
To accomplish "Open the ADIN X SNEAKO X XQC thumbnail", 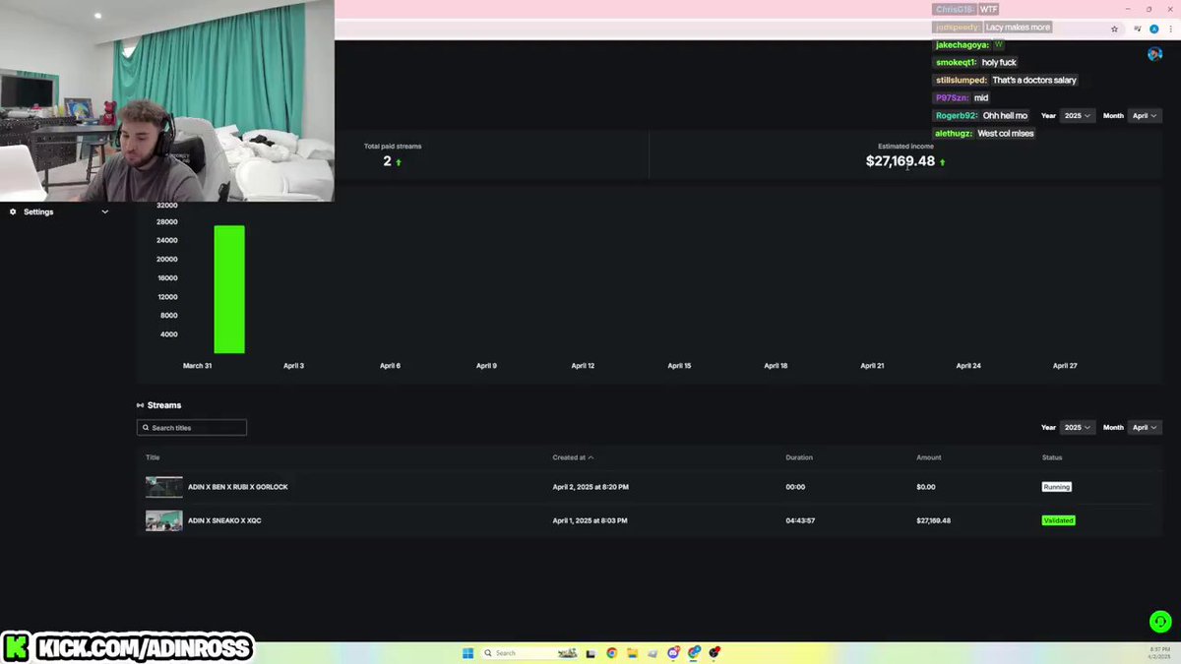I will click(x=164, y=520).
